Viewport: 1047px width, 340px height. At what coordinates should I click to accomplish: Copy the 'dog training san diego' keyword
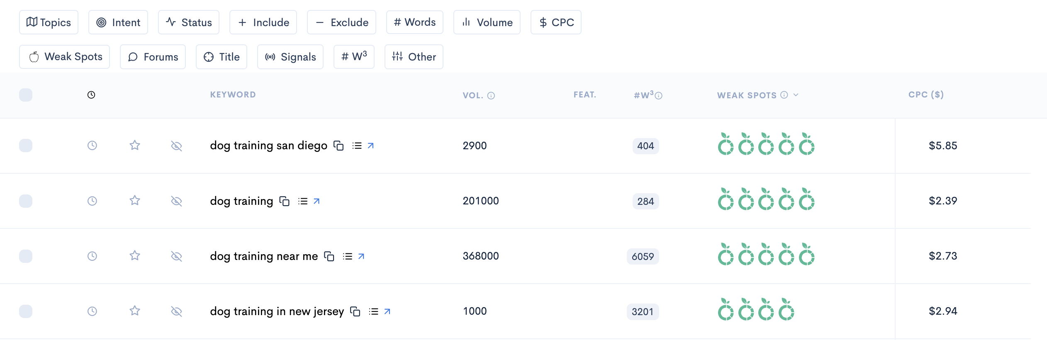click(x=338, y=146)
